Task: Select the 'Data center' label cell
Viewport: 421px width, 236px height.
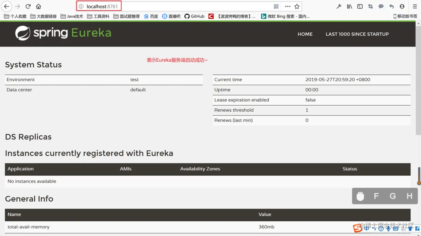Action: (x=19, y=90)
